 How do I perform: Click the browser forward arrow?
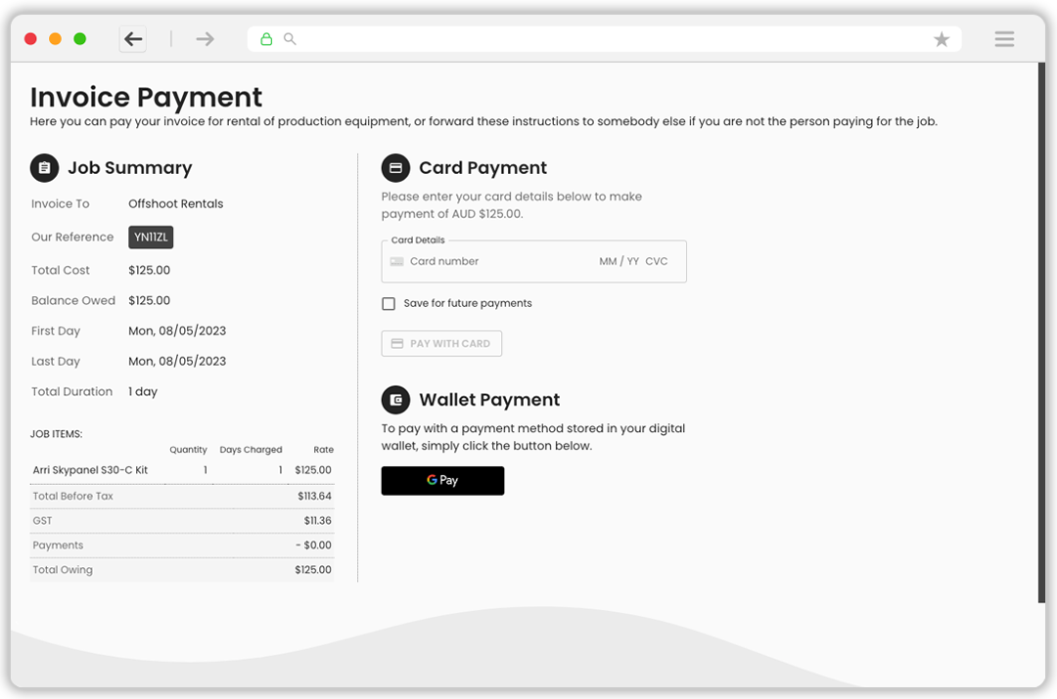tap(205, 39)
